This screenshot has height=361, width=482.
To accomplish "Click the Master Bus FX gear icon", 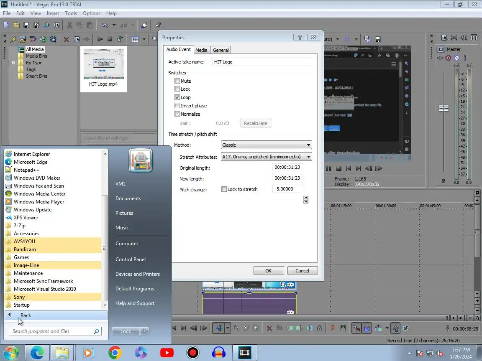I will point(449,58).
